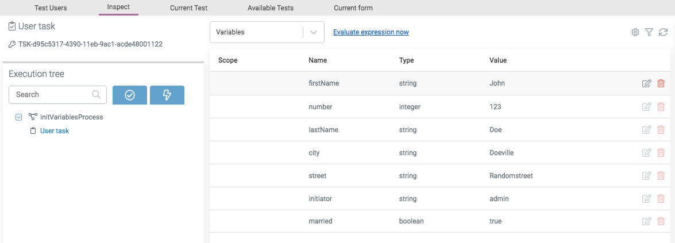
Task: Click the Name column header
Action: (318, 60)
